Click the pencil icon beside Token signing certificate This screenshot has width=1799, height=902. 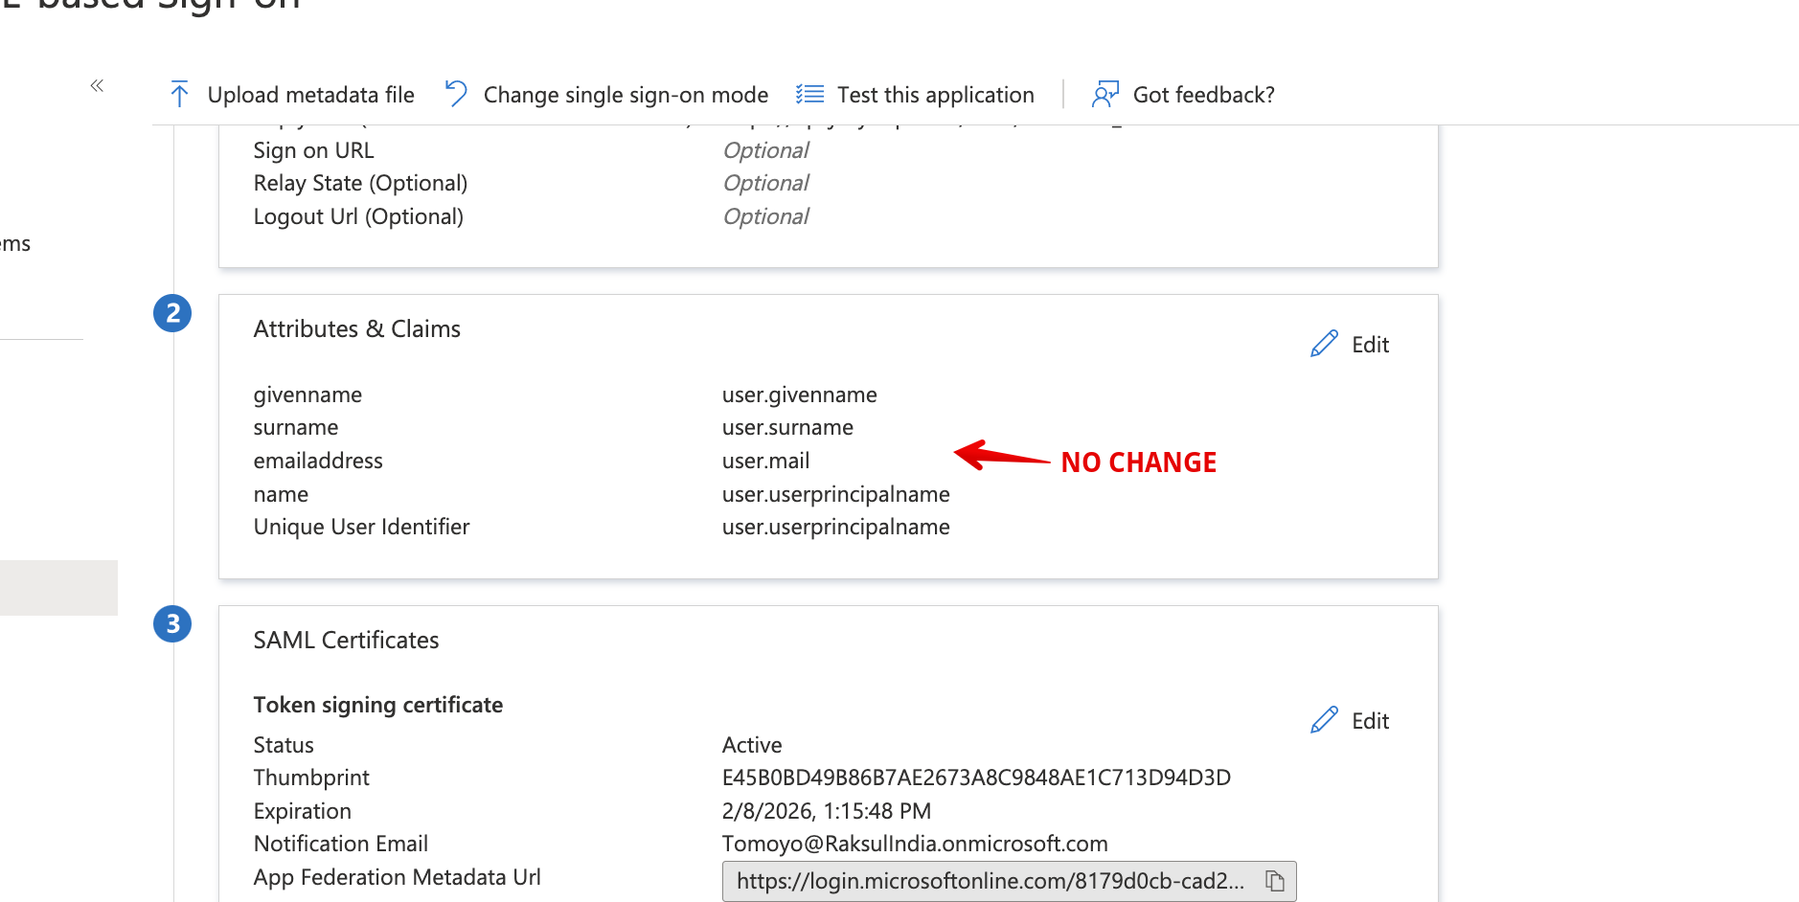click(1324, 720)
